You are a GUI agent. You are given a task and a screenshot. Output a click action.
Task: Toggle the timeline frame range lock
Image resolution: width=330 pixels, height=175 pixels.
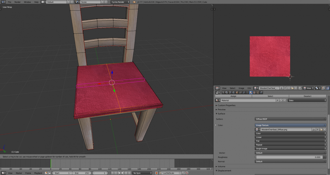(49, 173)
